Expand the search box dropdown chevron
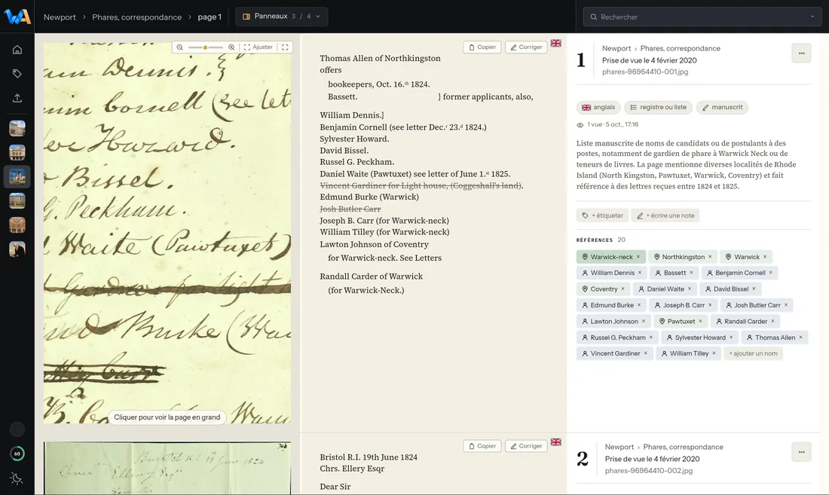Screen dimensions: 829x495 (x=812, y=17)
